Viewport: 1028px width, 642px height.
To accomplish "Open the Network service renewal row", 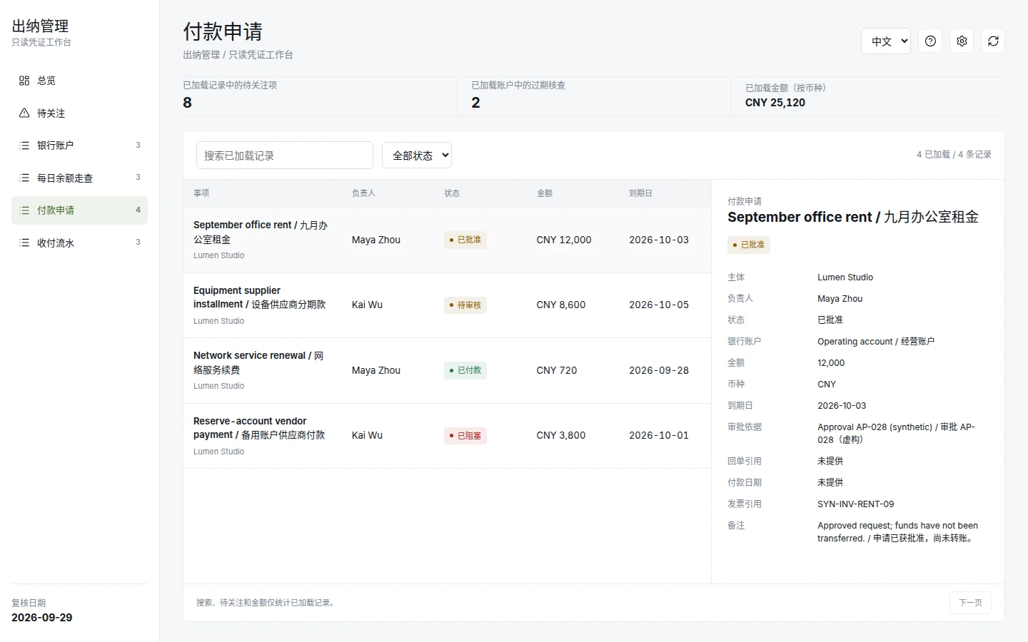I will 448,371.
